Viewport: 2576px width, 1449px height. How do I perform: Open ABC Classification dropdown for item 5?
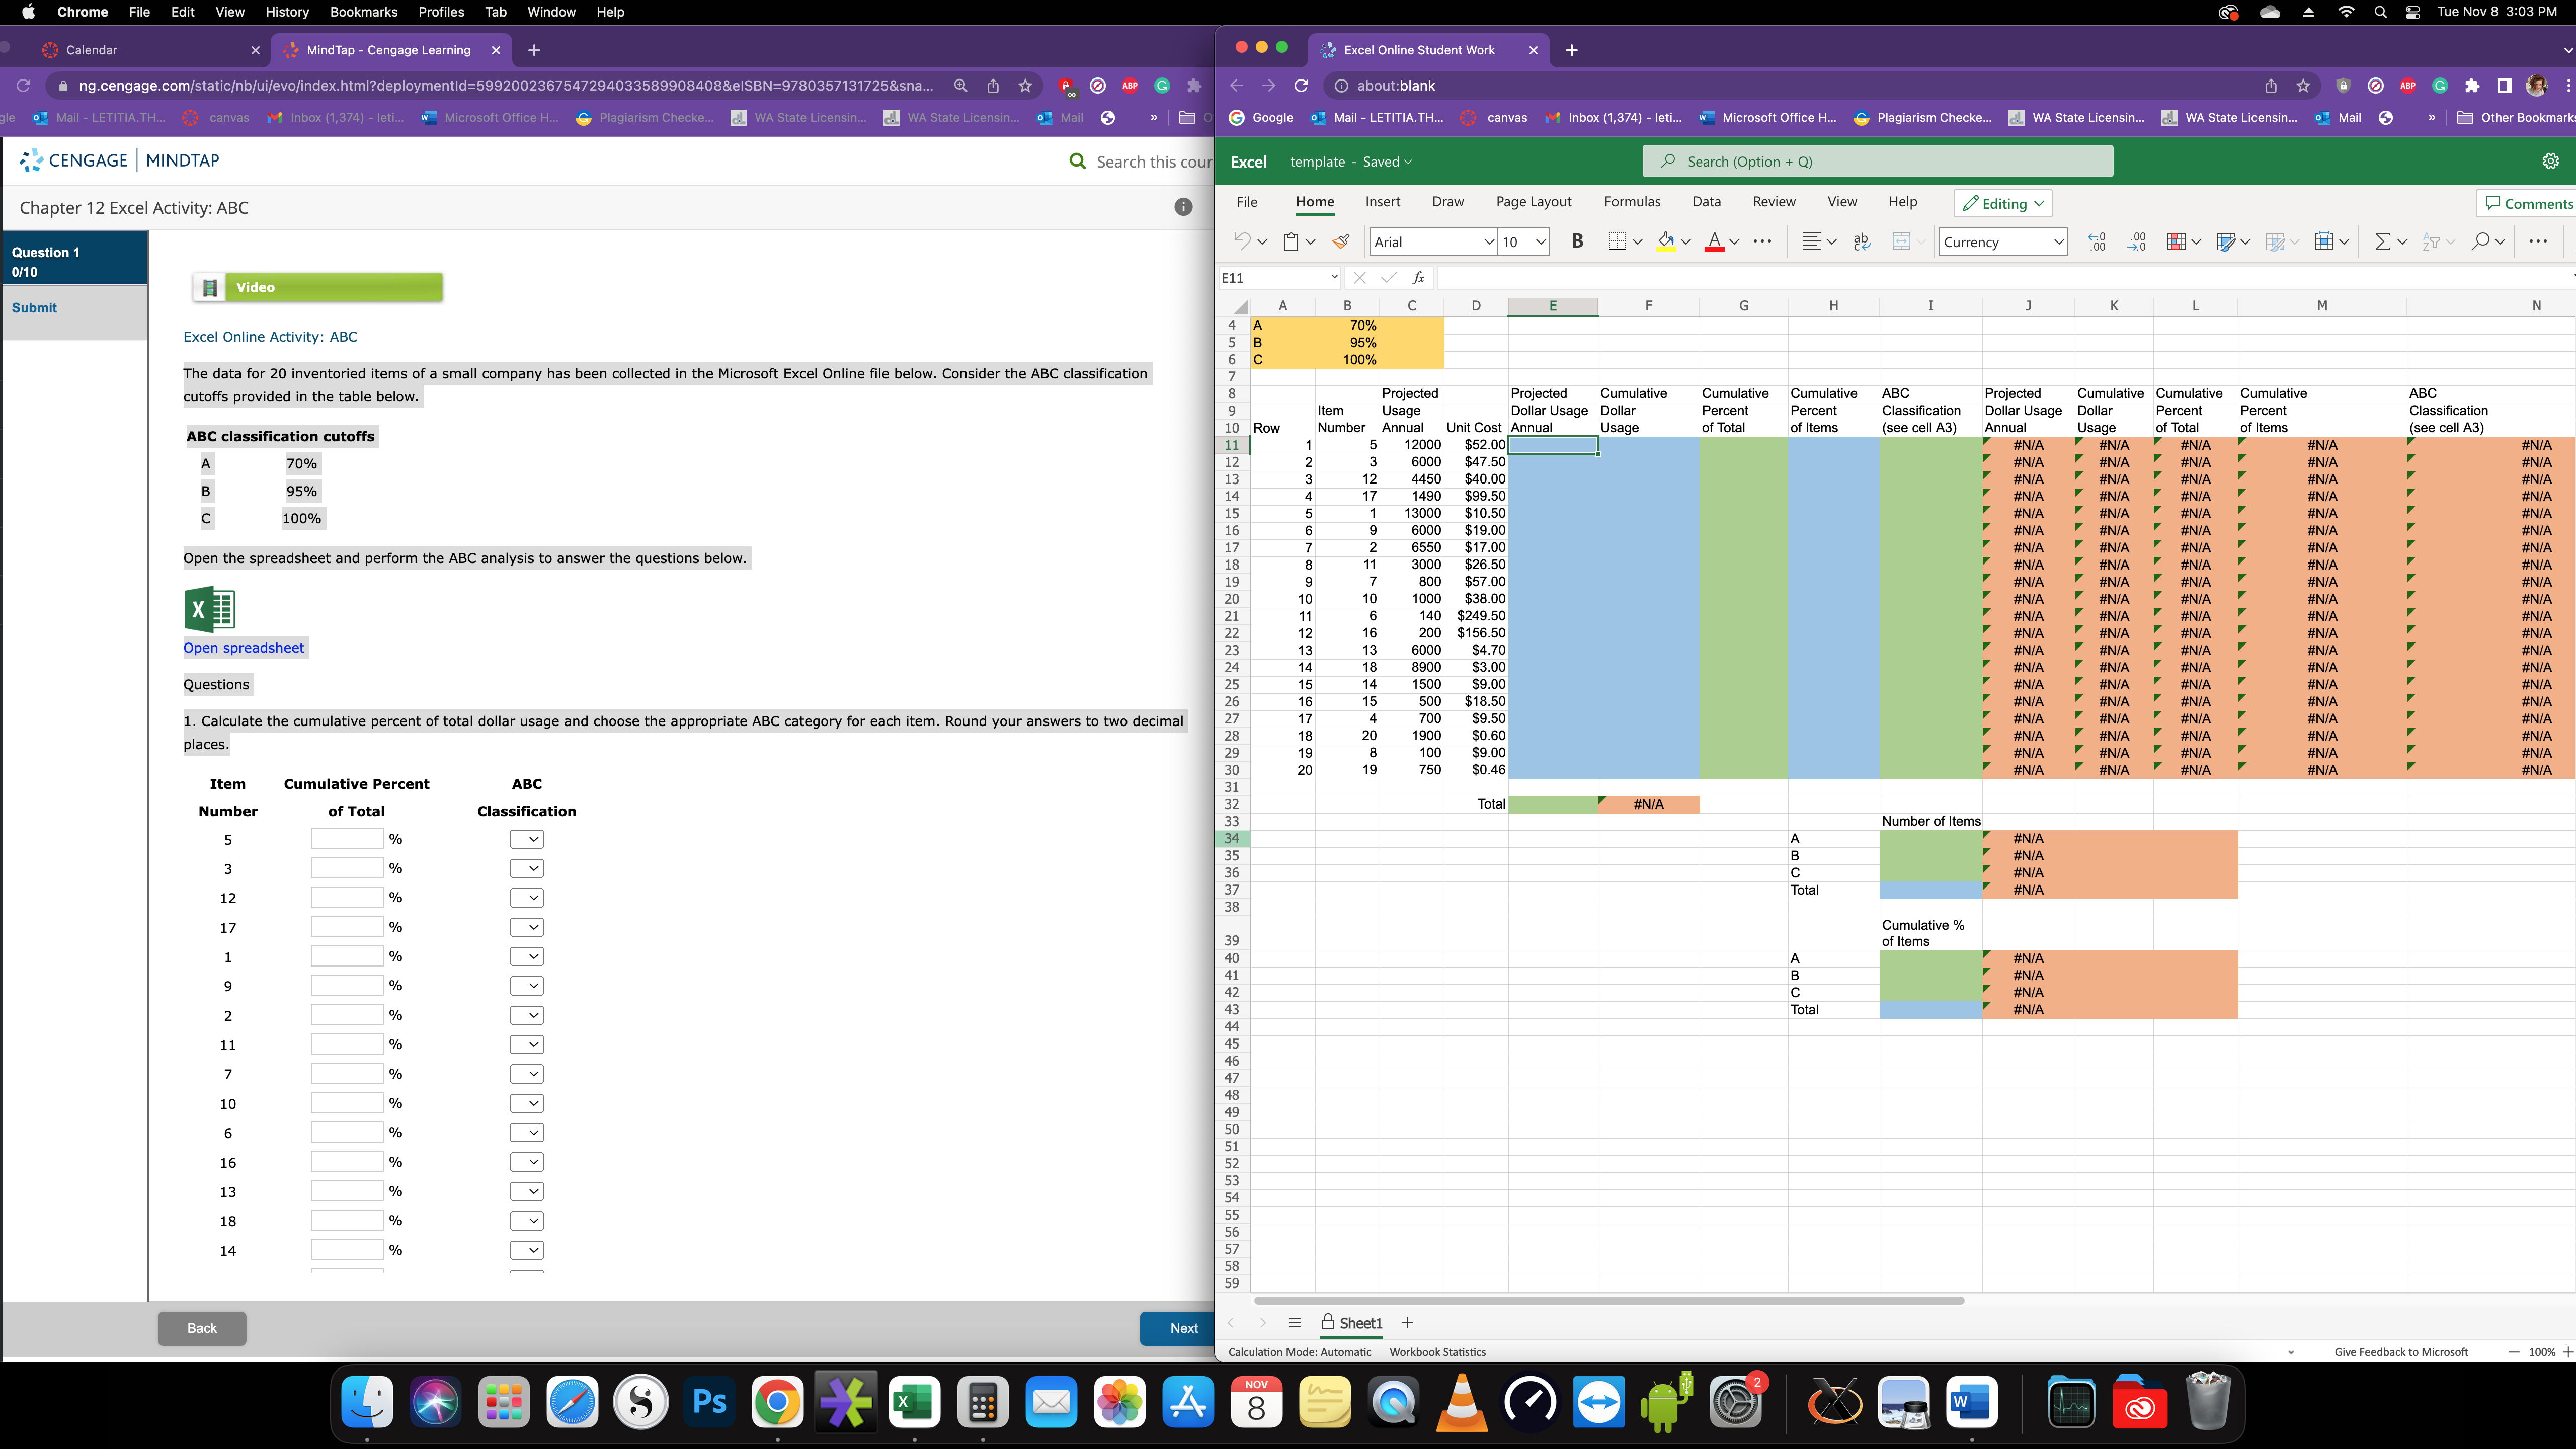pos(526,840)
